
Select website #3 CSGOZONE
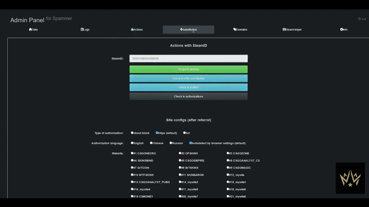[x=228, y=153]
